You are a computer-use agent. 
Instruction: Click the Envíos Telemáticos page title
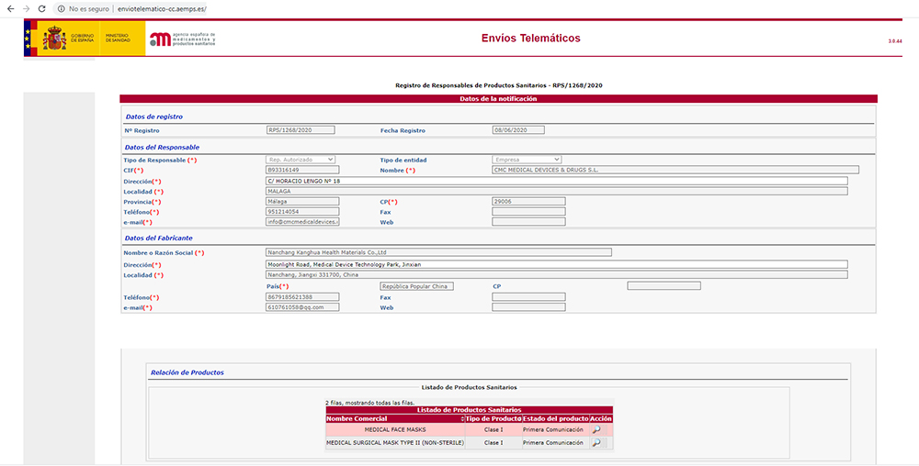(x=530, y=39)
